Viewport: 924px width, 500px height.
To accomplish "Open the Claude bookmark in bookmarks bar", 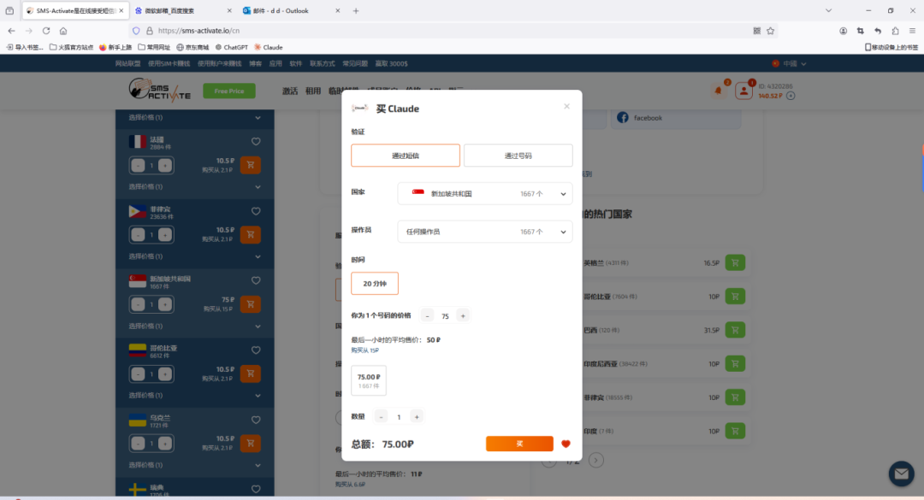I will pos(268,48).
